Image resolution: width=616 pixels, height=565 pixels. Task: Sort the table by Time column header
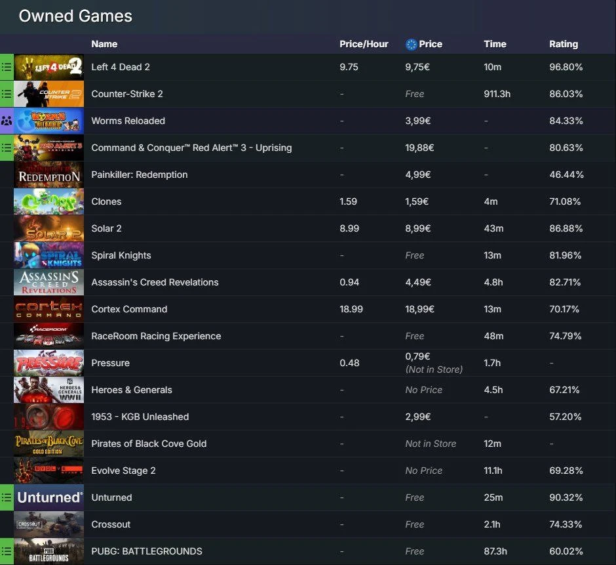[495, 44]
